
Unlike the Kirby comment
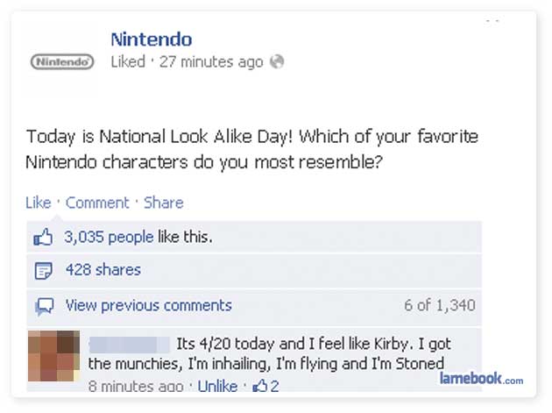217,386
